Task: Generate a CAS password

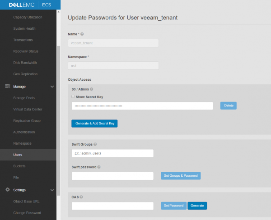Action: (197, 206)
